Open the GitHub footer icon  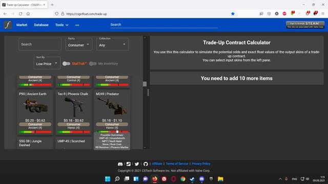pos(146,164)
